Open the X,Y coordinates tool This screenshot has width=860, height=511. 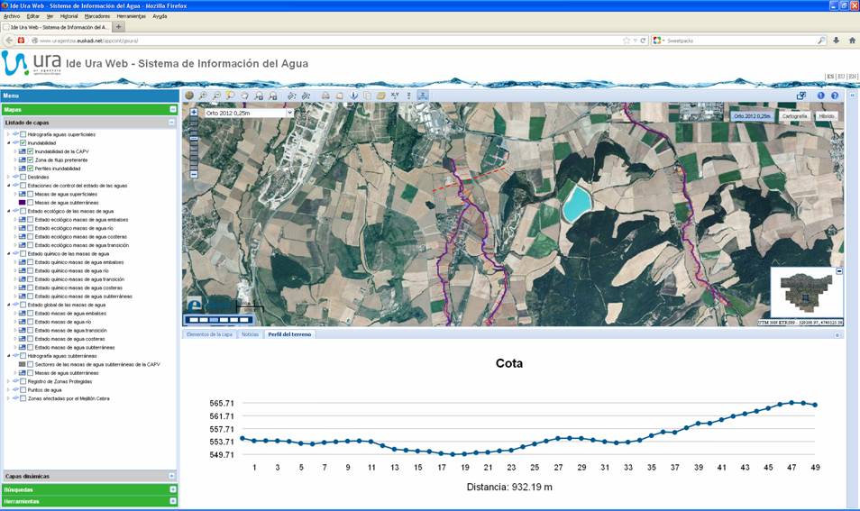pos(395,96)
